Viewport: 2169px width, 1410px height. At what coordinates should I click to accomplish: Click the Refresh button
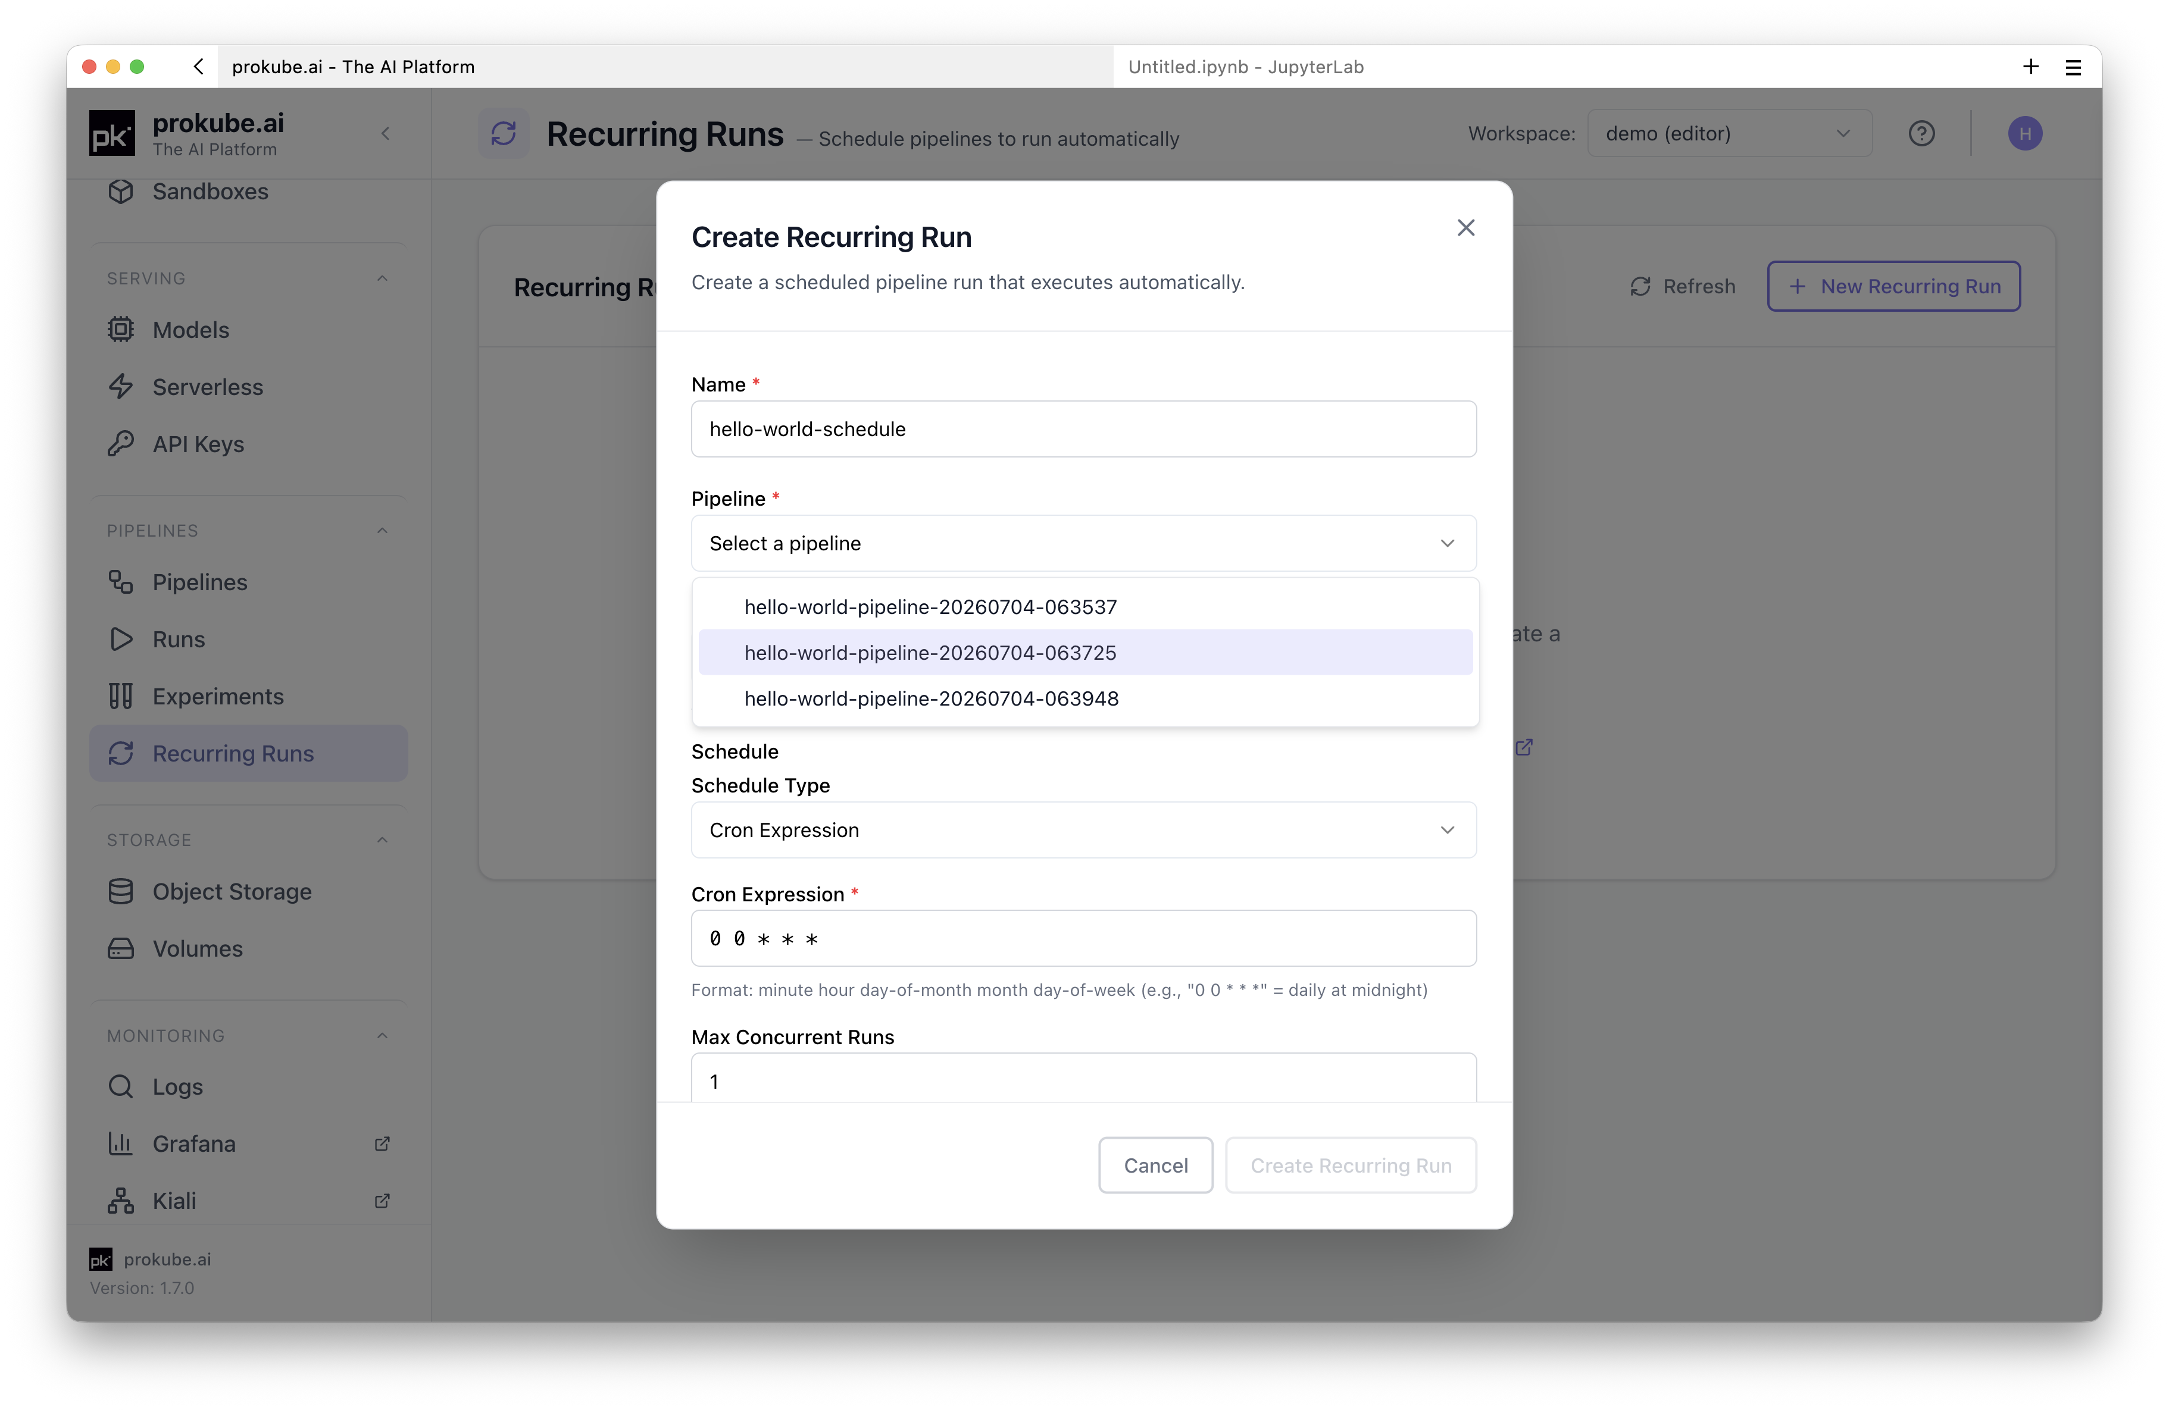pyautogui.click(x=1682, y=286)
